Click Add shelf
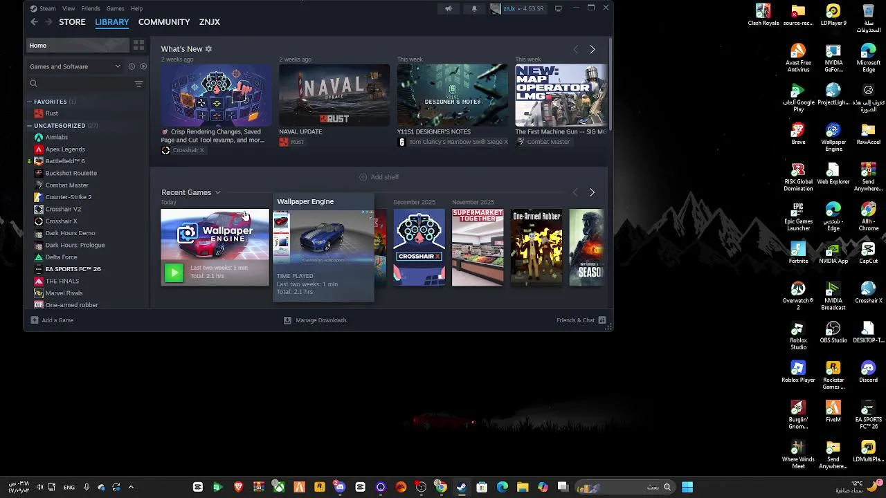The width and height of the screenshot is (886, 498). pyautogui.click(x=379, y=177)
